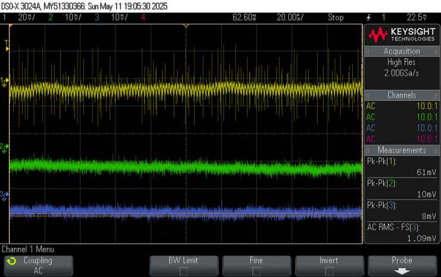
Task: Click the Keysight Technologies logo
Action: [x=402, y=35]
